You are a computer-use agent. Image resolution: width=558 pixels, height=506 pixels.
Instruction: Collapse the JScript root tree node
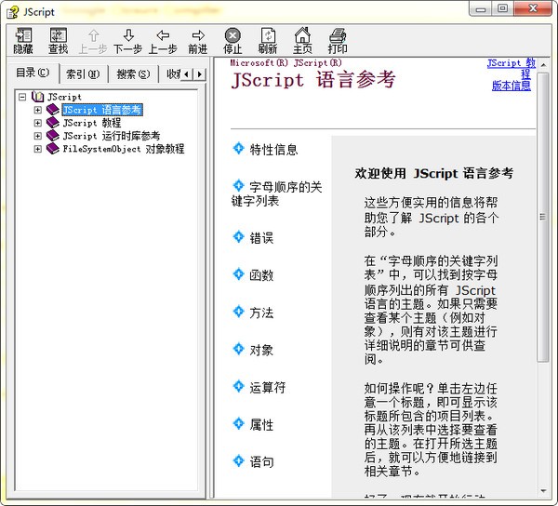[x=22, y=97]
